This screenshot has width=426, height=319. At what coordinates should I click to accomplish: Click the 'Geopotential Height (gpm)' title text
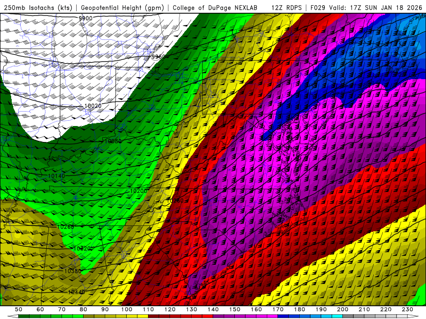[122, 7]
